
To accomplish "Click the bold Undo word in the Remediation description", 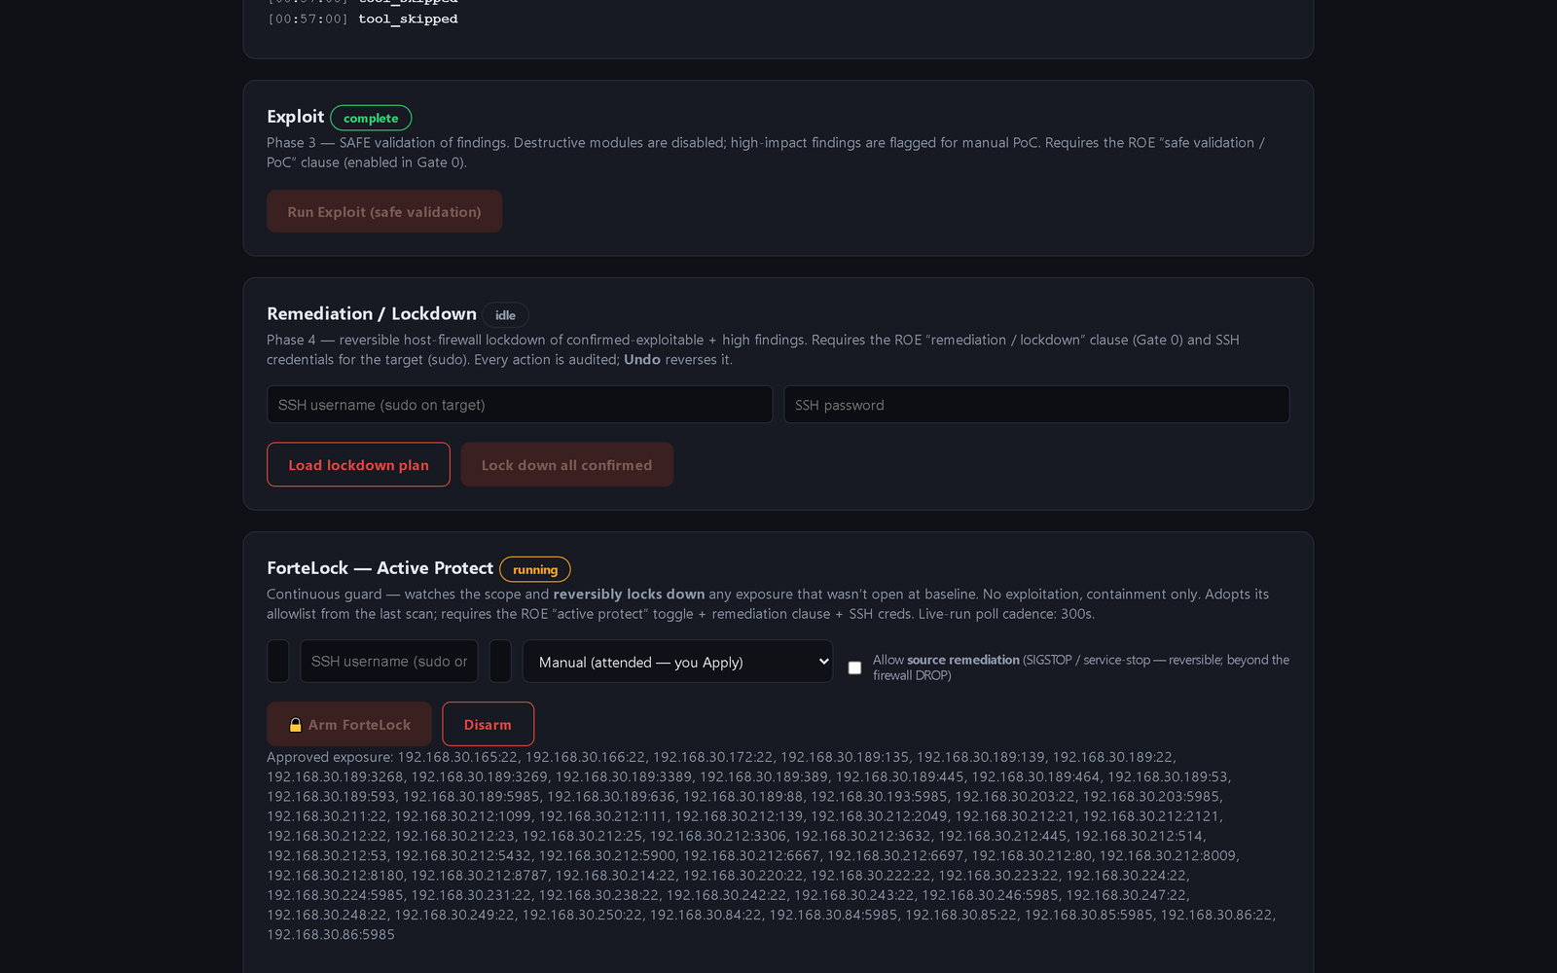I will (x=642, y=360).
